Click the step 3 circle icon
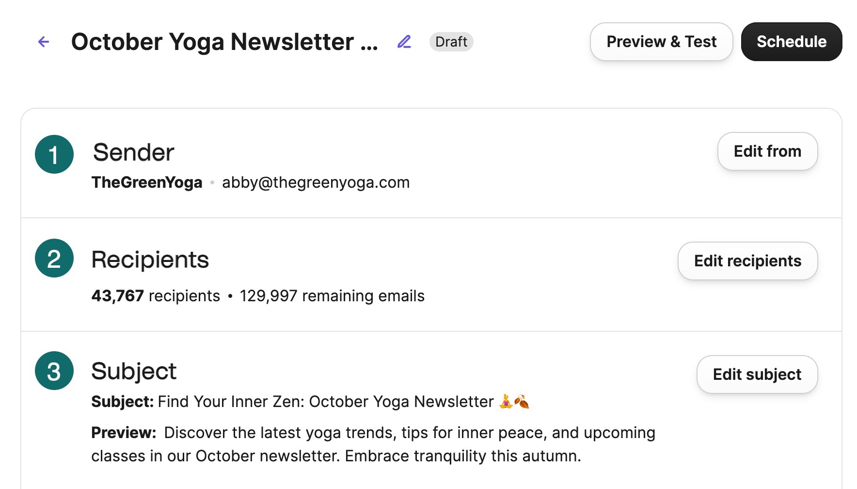This screenshot has width=857, height=489. click(x=54, y=371)
